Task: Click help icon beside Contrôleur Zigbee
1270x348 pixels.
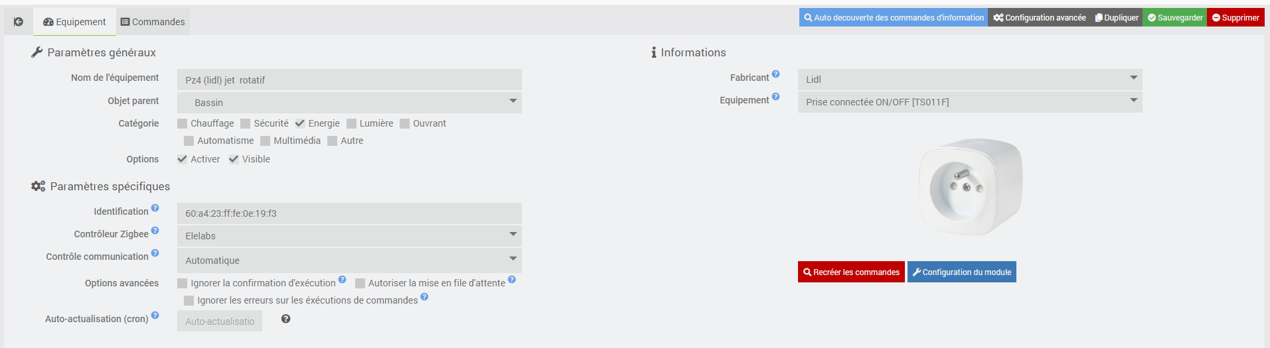Action: coord(155,231)
